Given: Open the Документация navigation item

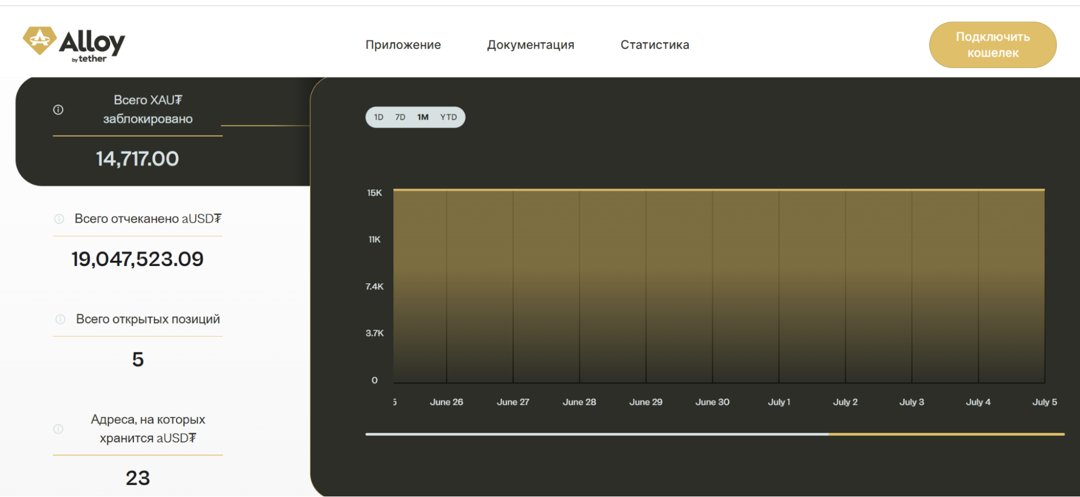Looking at the screenshot, I should coord(531,45).
